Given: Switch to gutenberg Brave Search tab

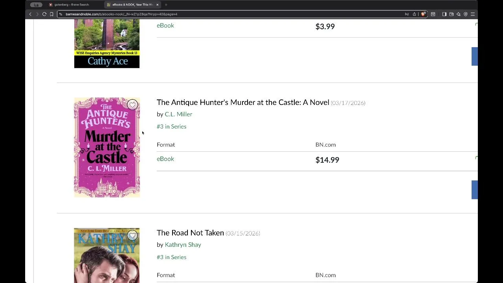Looking at the screenshot, I should (x=72, y=5).
